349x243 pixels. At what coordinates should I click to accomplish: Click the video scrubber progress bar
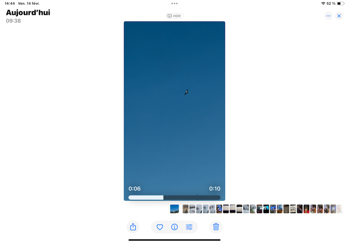pos(174,197)
